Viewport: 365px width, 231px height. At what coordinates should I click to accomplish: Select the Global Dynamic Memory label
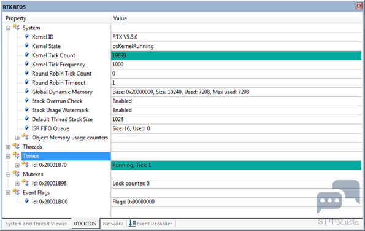62,92
